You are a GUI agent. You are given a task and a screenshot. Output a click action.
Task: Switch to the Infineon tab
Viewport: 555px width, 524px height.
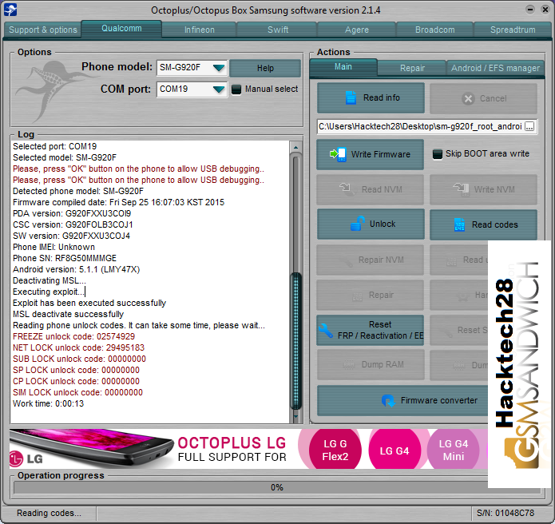[200, 30]
